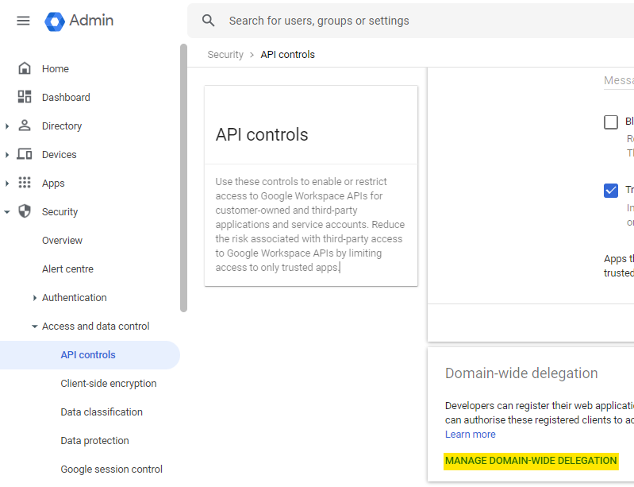The image size is (634, 487).
Task: Click the search users, groups or settings field
Action: pyautogui.click(x=413, y=21)
